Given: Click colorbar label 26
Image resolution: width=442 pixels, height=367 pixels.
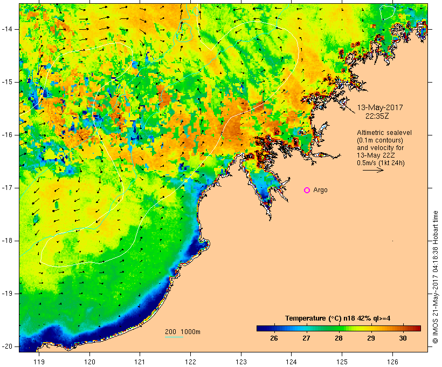Looking at the screenshot, I should point(274,338).
